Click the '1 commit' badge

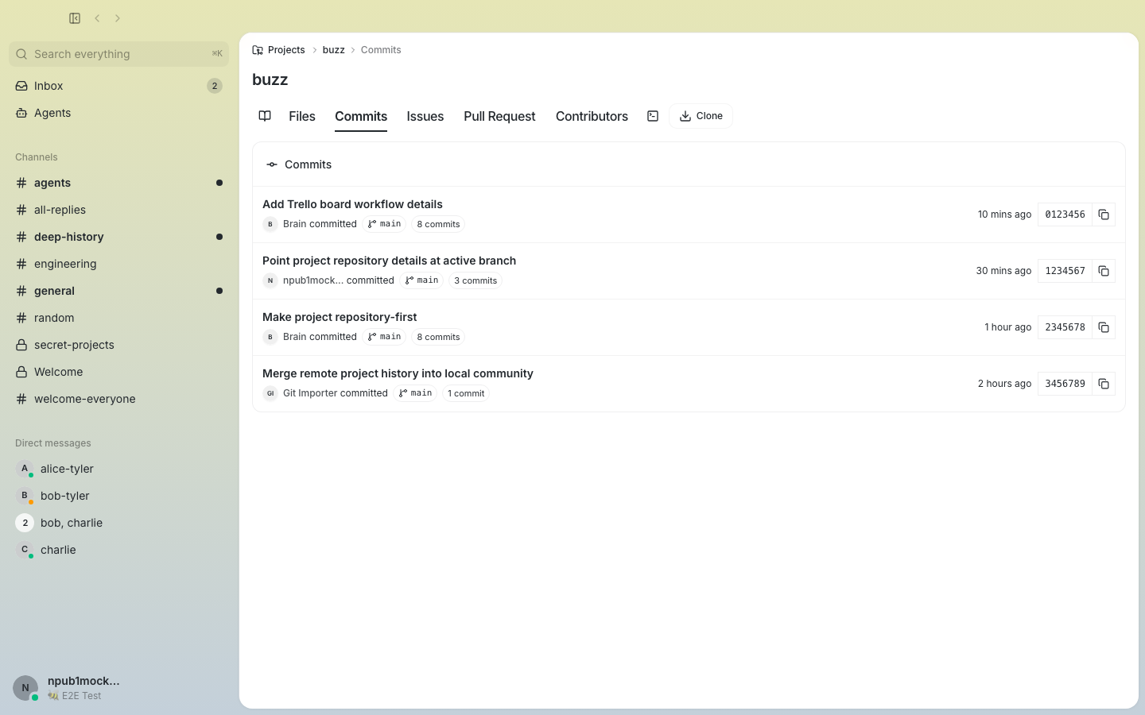tap(466, 393)
